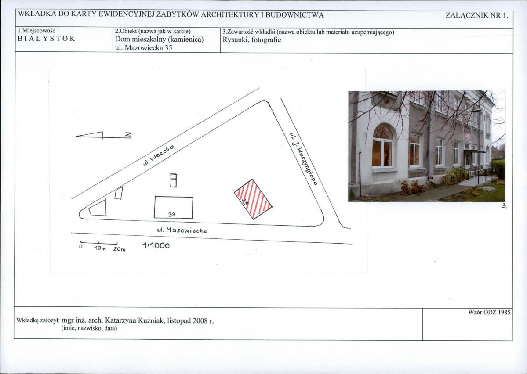The height and width of the screenshot is (374, 527).
Task: Select the ul. Wesoła street label
Action: point(158,155)
